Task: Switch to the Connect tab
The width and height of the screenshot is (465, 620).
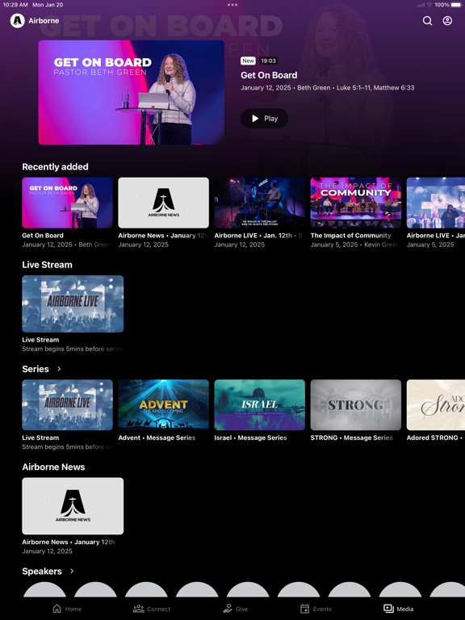Action: click(152, 609)
